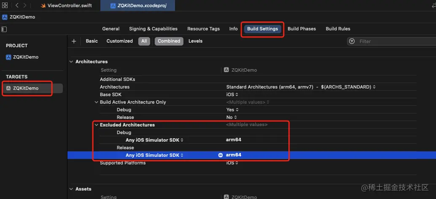Viewport: 436px width, 199px height.
Task: Click the filter icon in search field
Action: [x=352, y=41]
